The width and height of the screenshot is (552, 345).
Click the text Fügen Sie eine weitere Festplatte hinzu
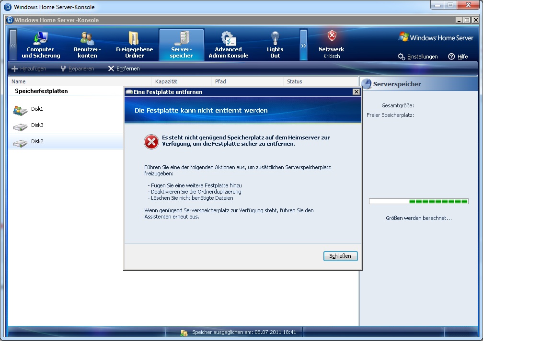click(196, 185)
